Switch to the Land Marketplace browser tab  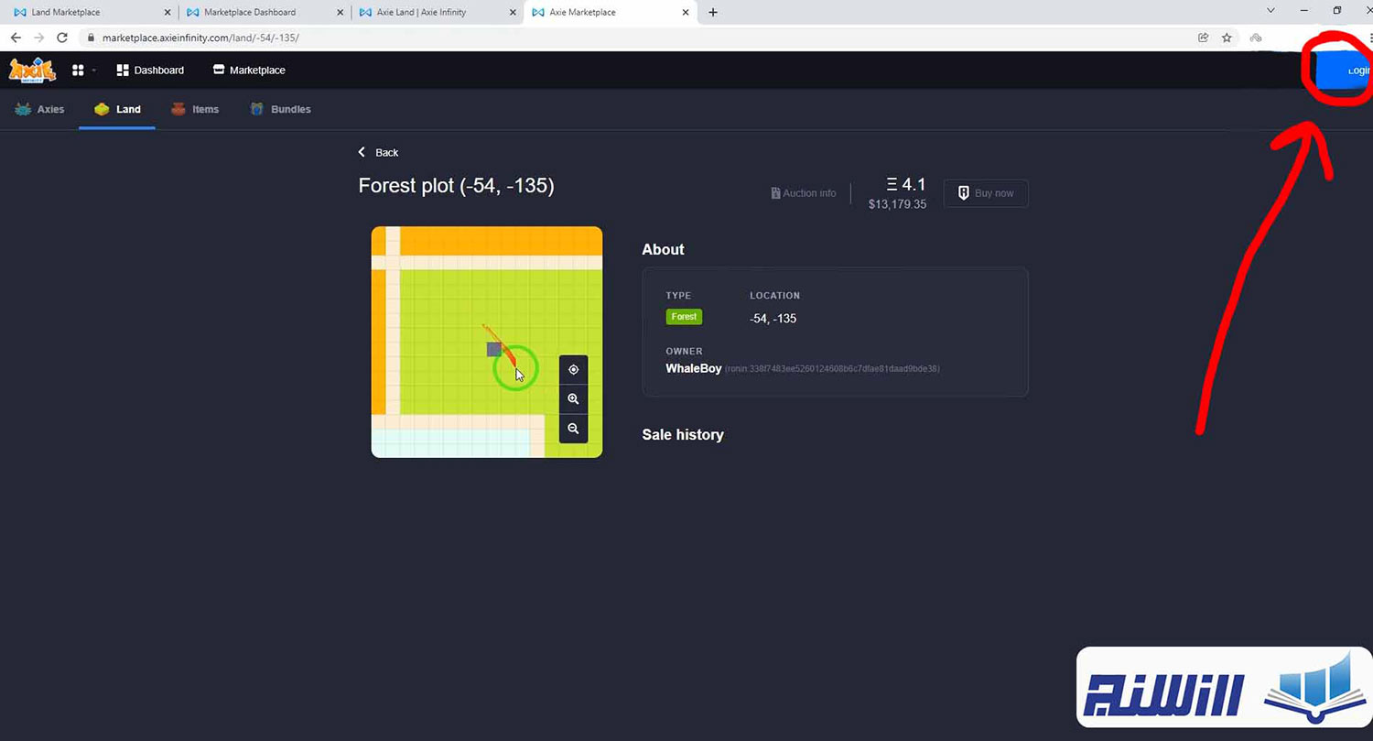click(x=90, y=13)
